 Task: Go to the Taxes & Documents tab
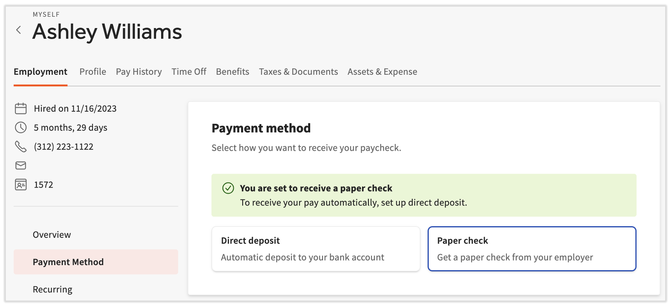(298, 72)
